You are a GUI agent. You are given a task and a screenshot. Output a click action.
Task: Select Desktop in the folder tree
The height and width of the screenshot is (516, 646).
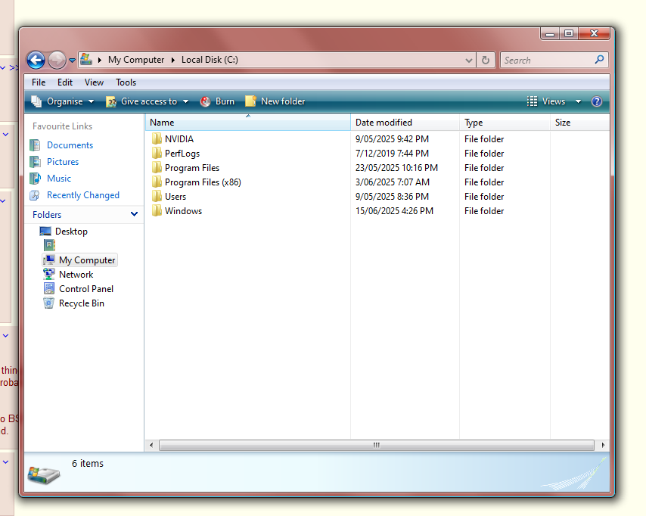71,232
